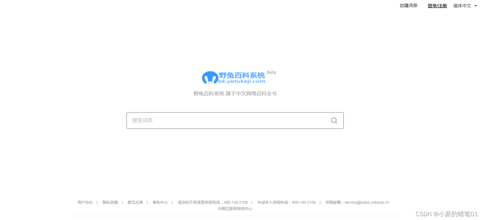
Task: Open the 创建词条 page
Action: [x=409, y=5]
